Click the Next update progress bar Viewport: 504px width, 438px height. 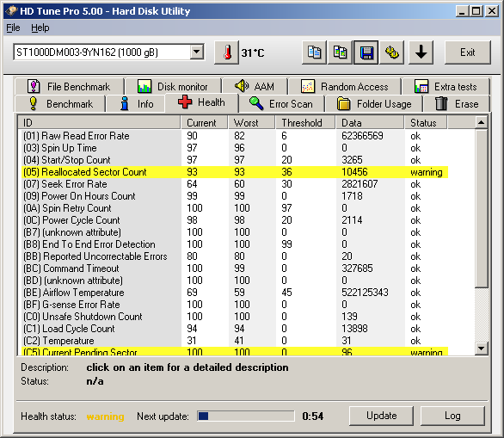point(246,416)
